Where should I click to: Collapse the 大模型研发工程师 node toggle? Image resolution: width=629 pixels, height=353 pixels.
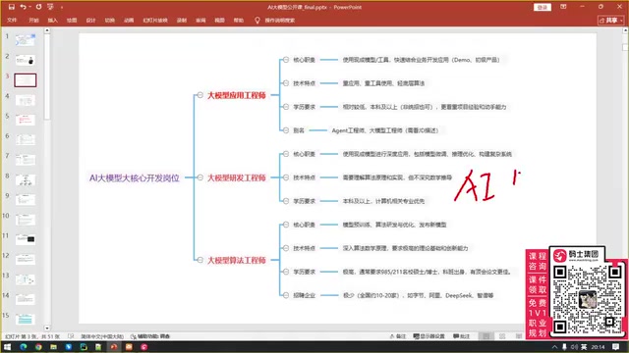tap(200, 177)
